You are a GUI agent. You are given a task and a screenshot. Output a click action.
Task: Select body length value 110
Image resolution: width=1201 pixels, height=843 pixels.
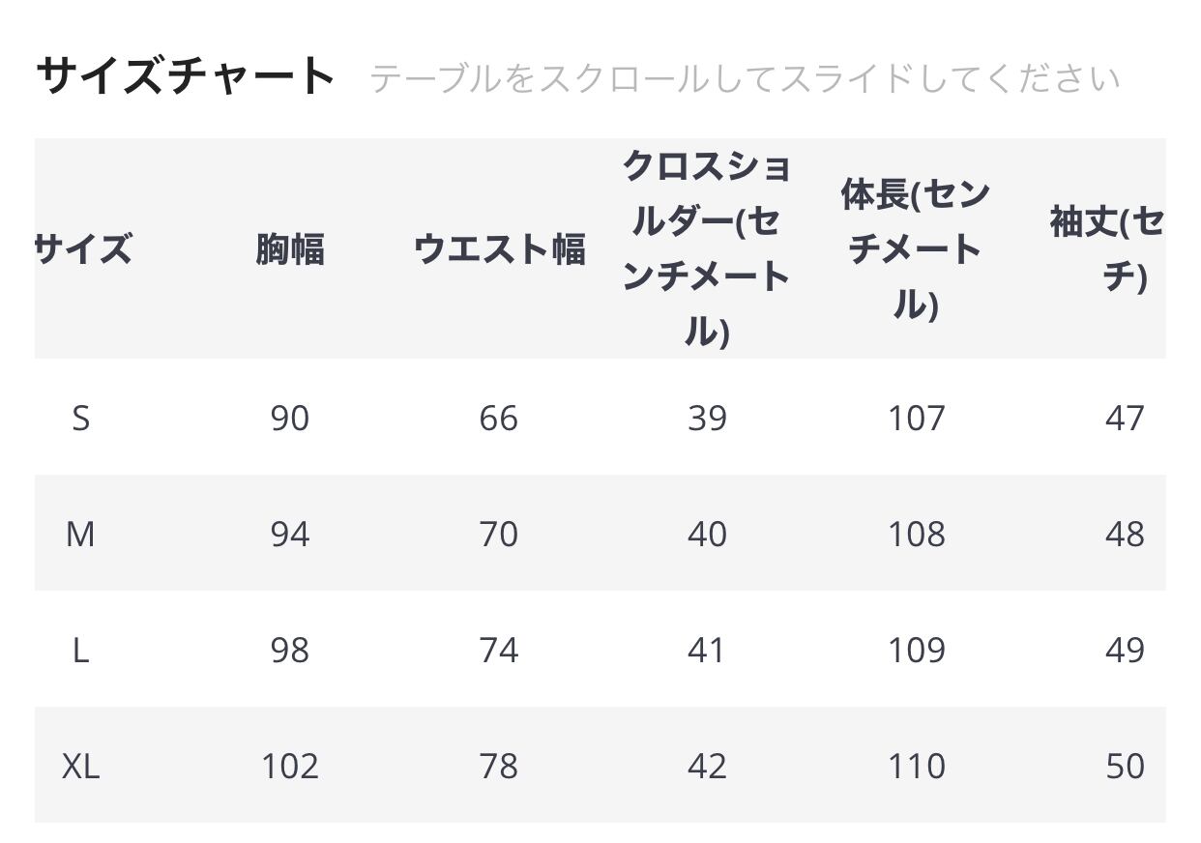pyautogui.click(x=916, y=767)
